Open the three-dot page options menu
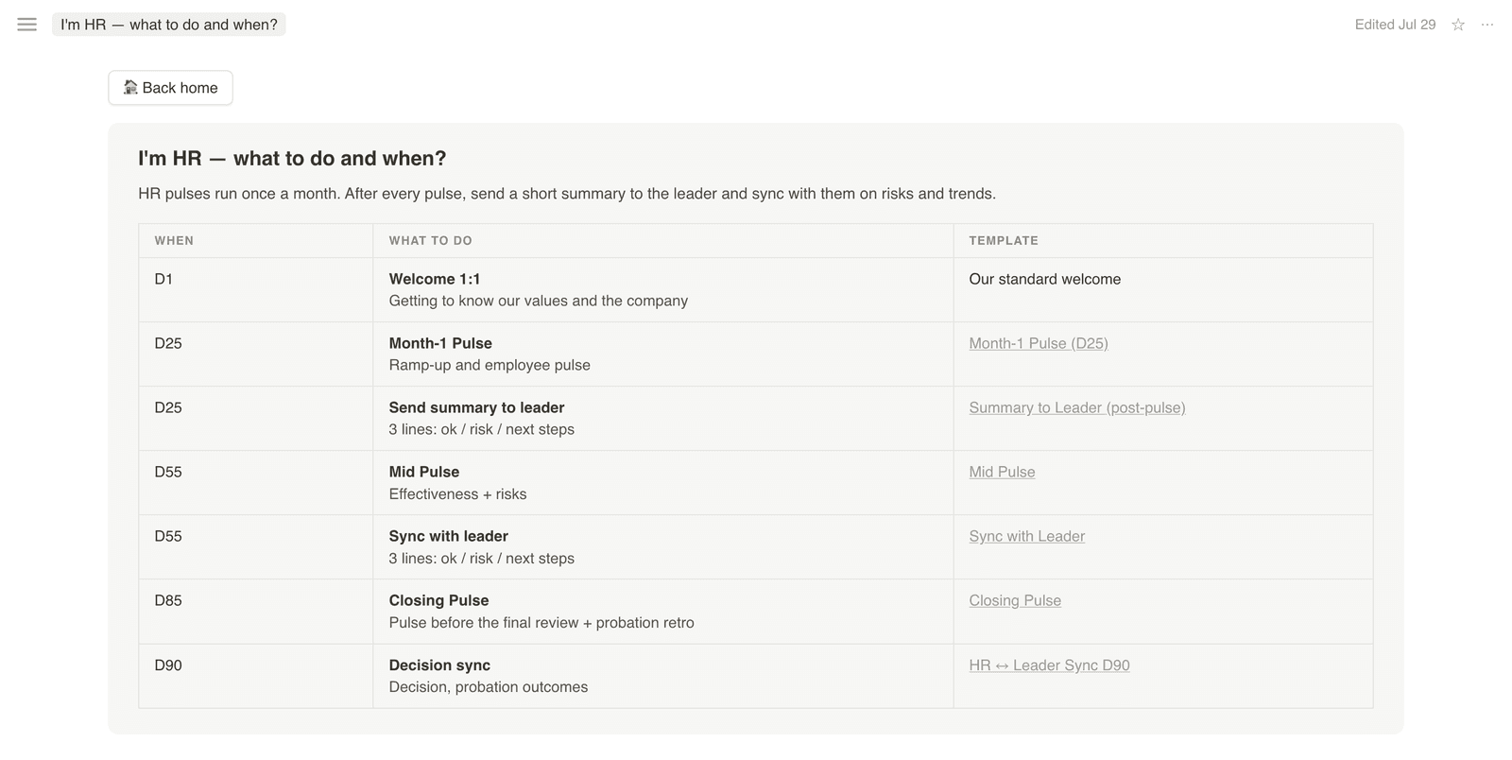 pyautogui.click(x=1487, y=25)
